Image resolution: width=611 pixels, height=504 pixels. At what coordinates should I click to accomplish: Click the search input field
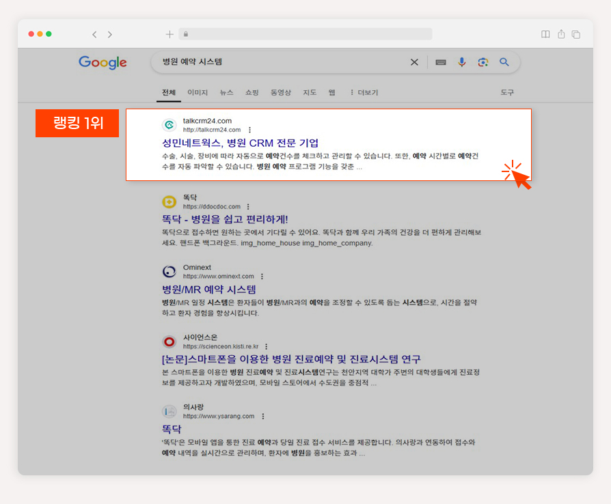(282, 62)
